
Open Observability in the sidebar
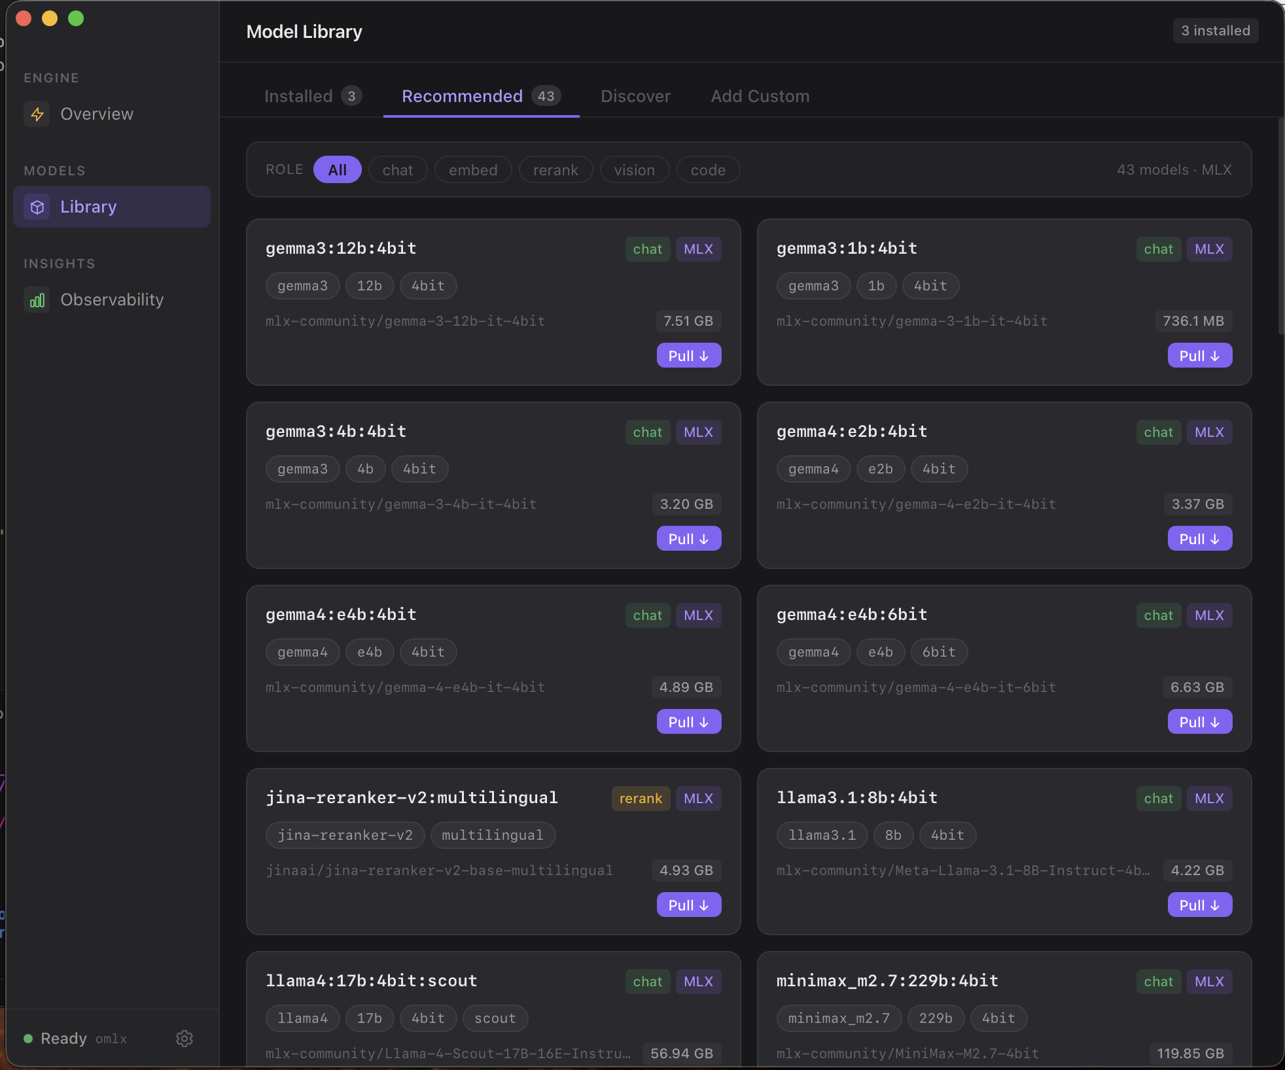click(111, 300)
